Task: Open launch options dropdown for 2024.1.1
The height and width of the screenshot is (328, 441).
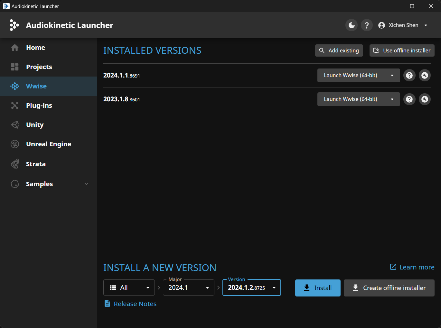Action: (392, 75)
